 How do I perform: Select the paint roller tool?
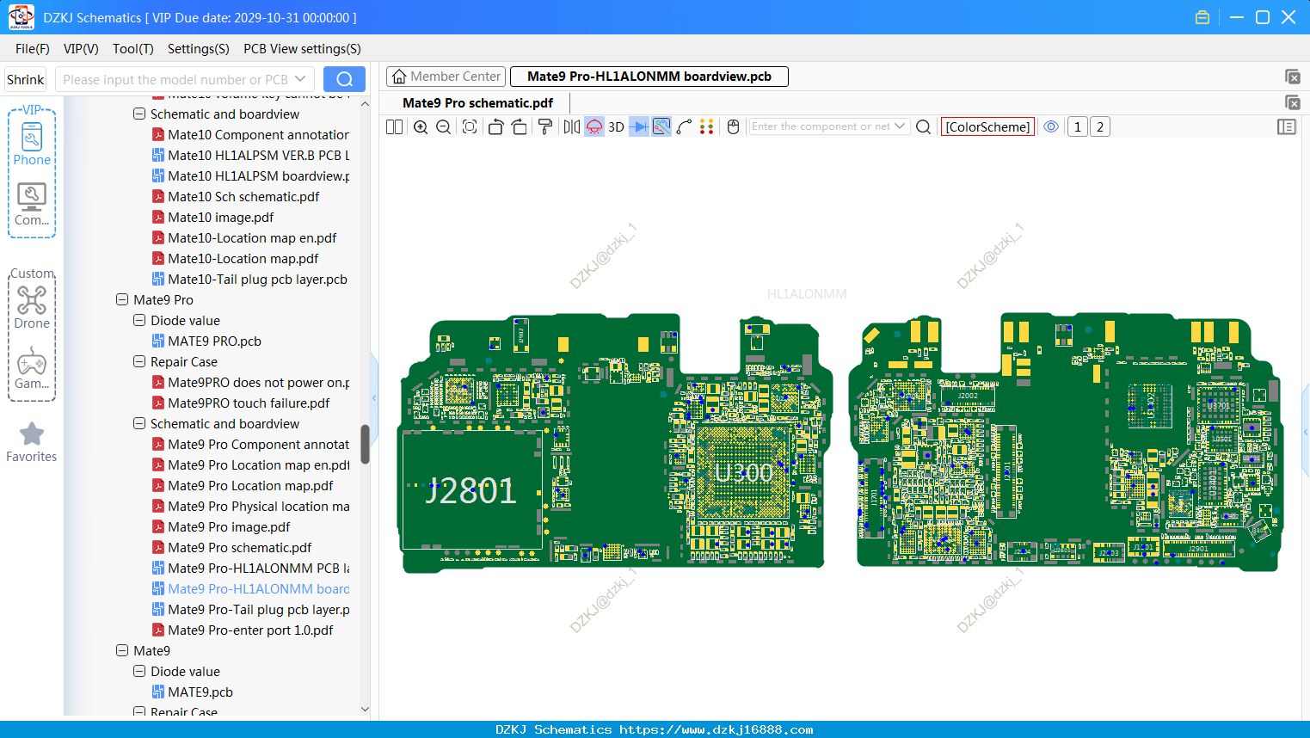545,126
